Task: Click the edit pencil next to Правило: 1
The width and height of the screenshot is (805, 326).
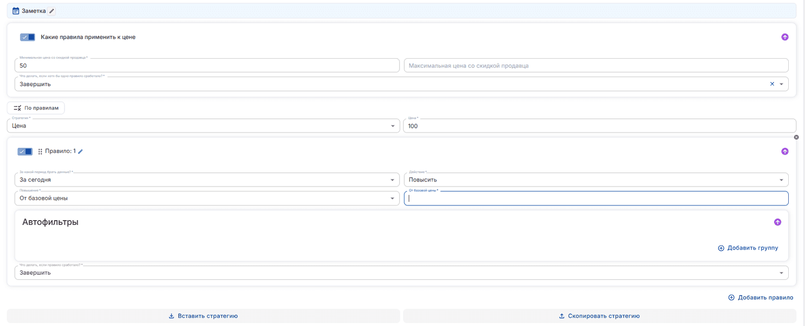Action: tap(81, 151)
